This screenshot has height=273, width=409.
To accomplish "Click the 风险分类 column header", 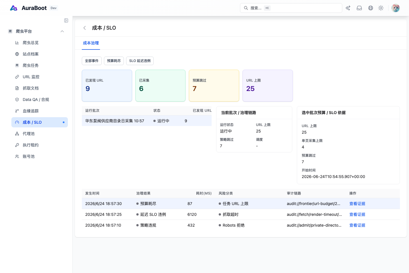I will tap(226, 193).
